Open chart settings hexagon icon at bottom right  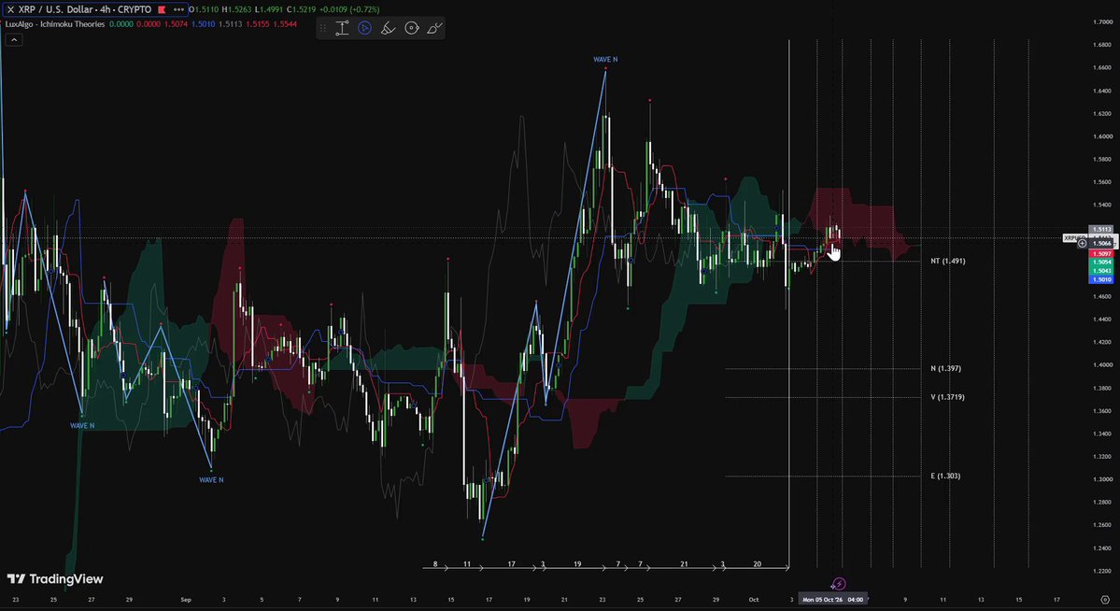pyautogui.click(x=1105, y=600)
